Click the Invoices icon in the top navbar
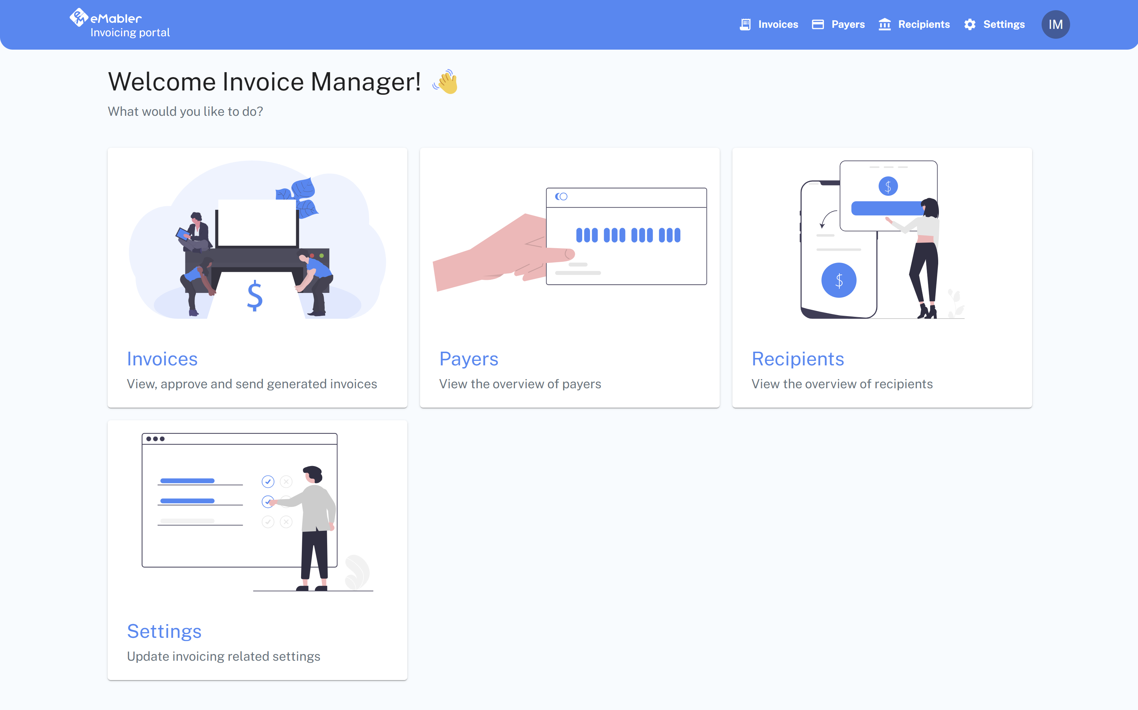The height and width of the screenshot is (710, 1138). coord(745,24)
